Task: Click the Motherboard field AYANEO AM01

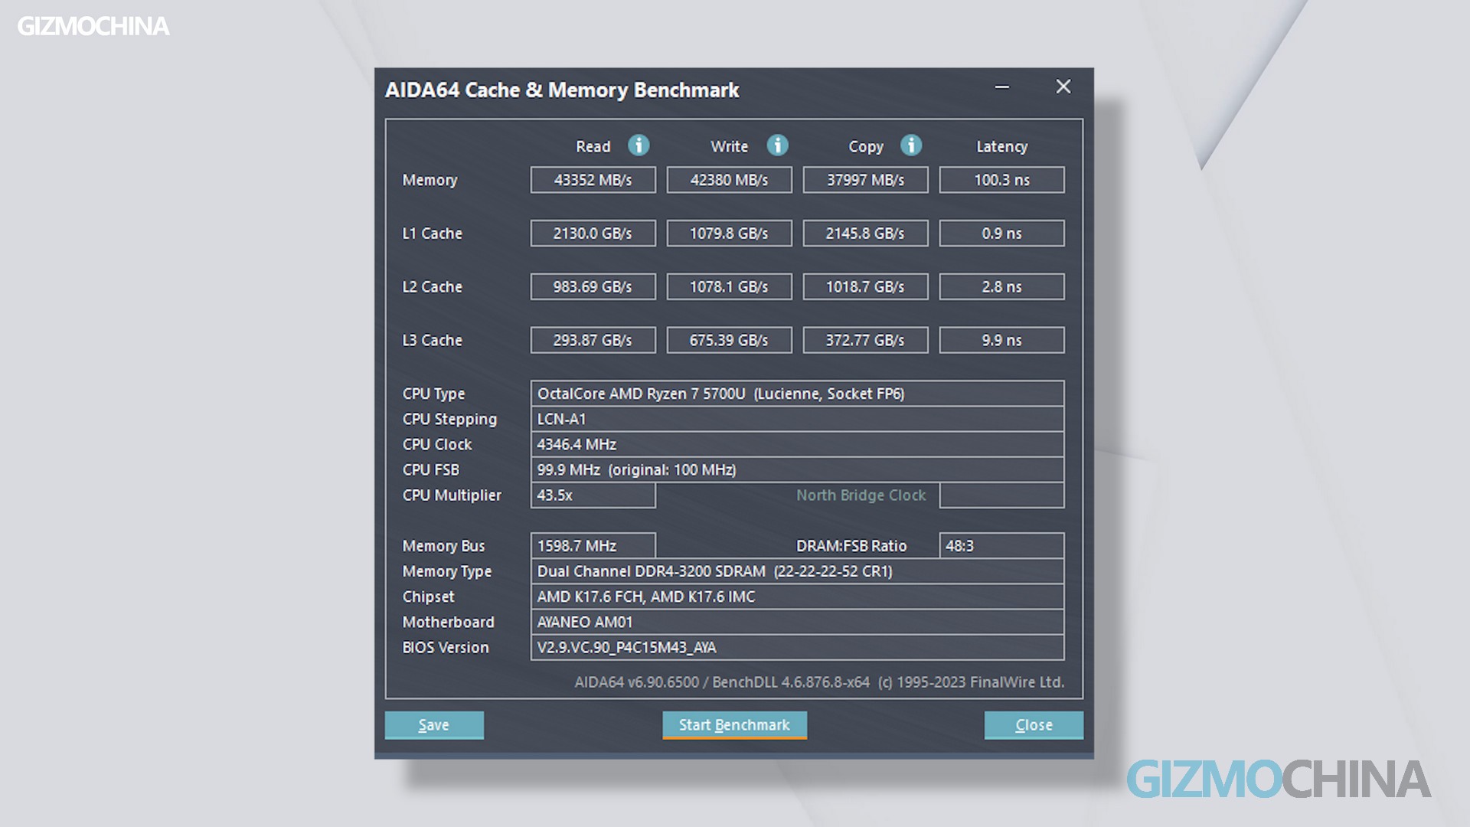Action: 797,622
